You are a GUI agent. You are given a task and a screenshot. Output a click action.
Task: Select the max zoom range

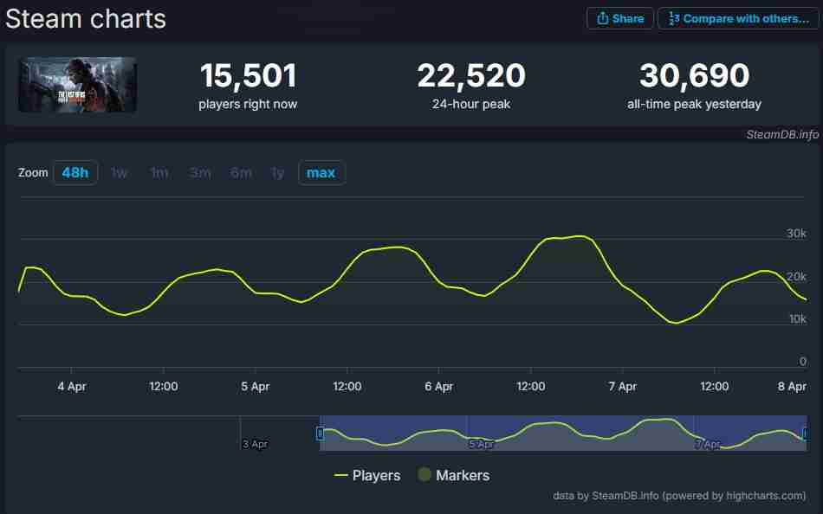click(x=321, y=172)
